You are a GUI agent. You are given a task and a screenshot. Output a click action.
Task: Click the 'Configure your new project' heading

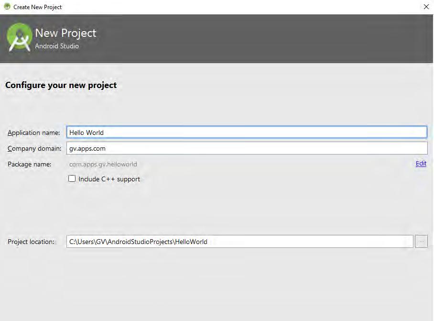(61, 85)
